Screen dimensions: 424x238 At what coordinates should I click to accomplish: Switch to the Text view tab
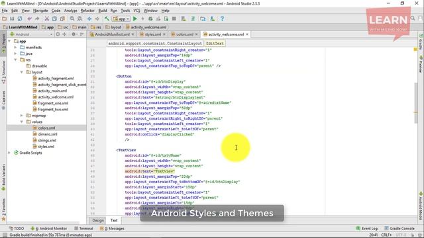pyautogui.click(x=114, y=220)
